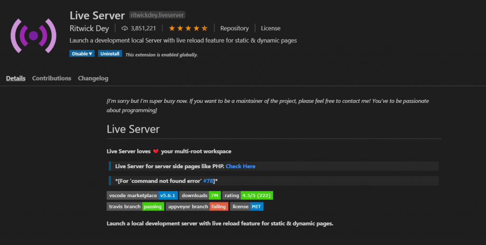Click the bold 'Launch a local development server' sentence
The width and height of the screenshot is (486, 245).
coord(220,223)
